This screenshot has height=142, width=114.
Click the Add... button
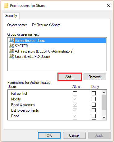tap(70, 77)
